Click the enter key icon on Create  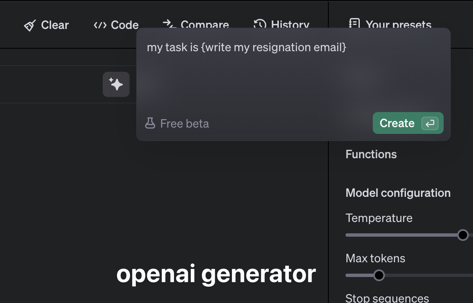tap(430, 123)
